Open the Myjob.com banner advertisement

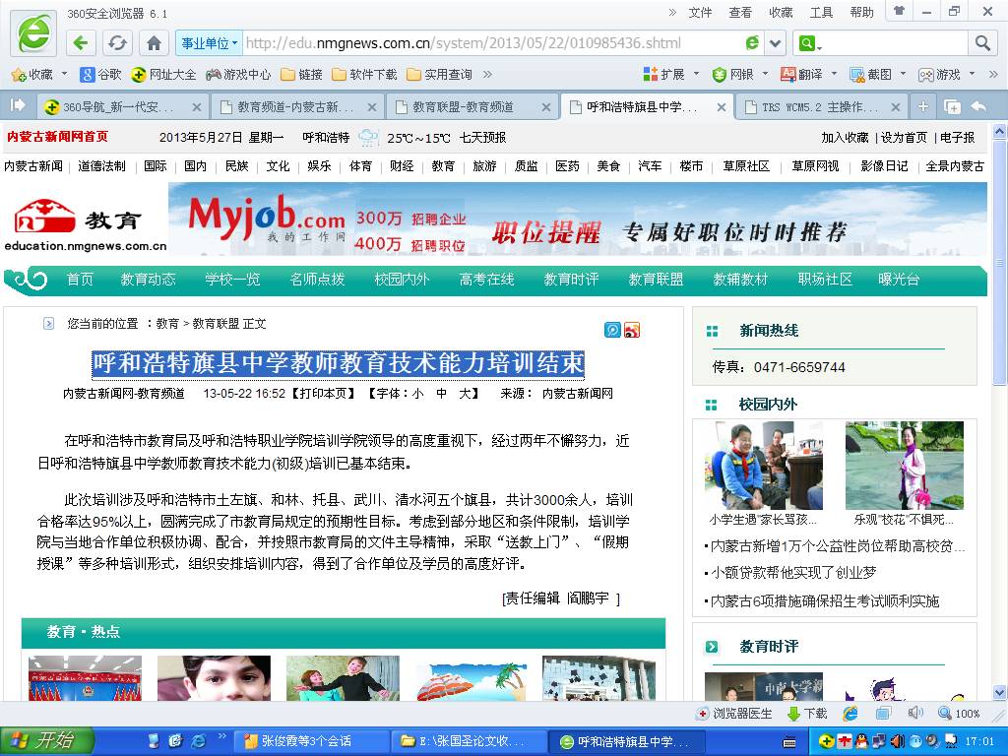[578, 219]
